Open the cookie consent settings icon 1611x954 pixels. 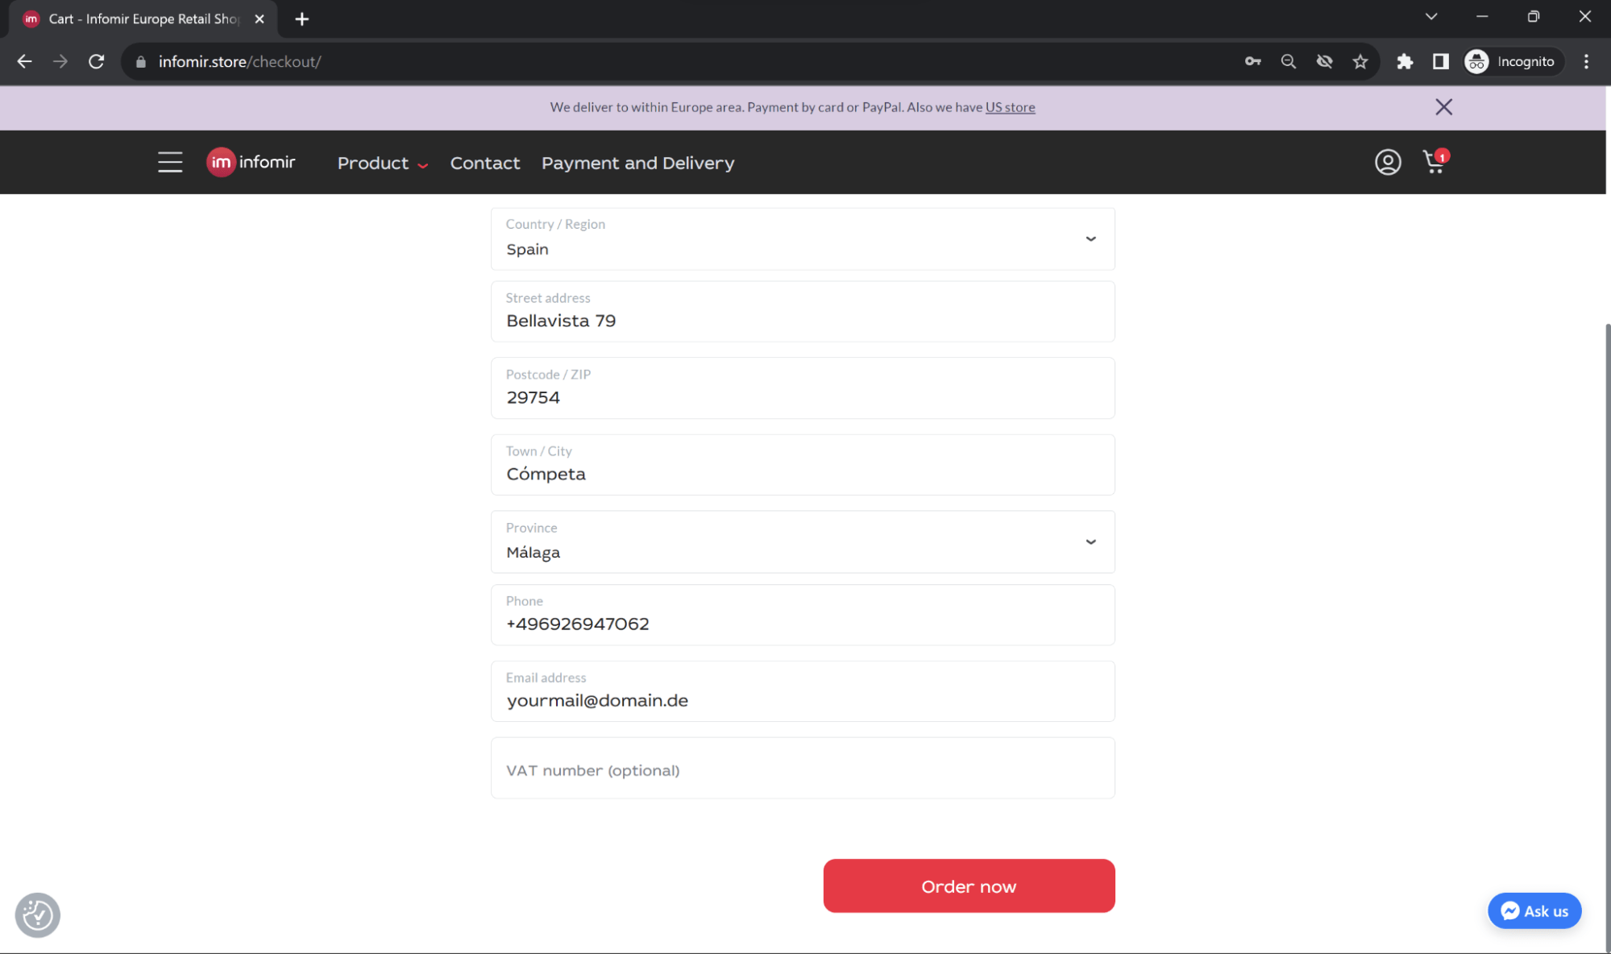click(x=36, y=915)
